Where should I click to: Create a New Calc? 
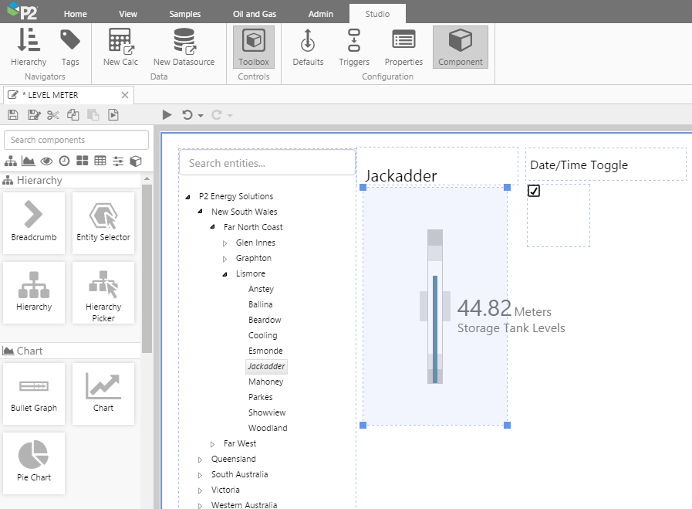pyautogui.click(x=120, y=47)
